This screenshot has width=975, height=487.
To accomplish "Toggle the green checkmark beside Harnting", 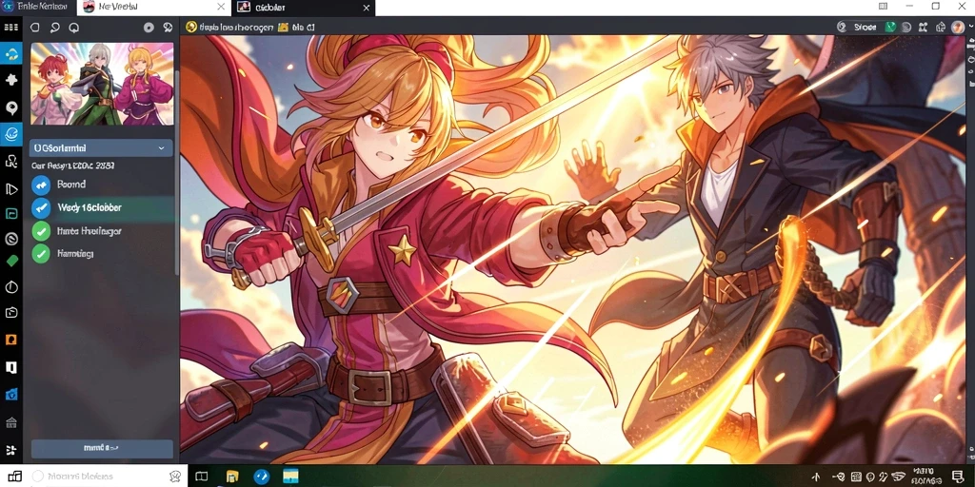I will 41,253.
